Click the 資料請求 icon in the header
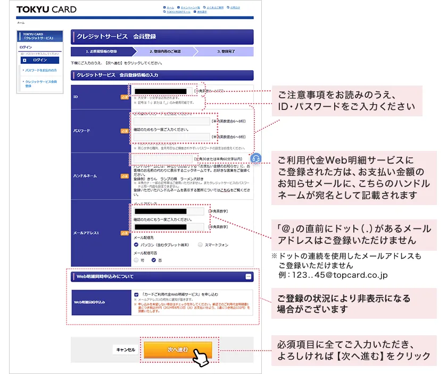The image size is (447, 374). pyautogui.click(x=196, y=12)
